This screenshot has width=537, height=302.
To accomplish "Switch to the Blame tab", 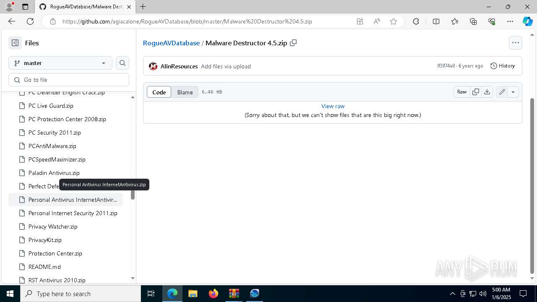I will pyautogui.click(x=185, y=92).
